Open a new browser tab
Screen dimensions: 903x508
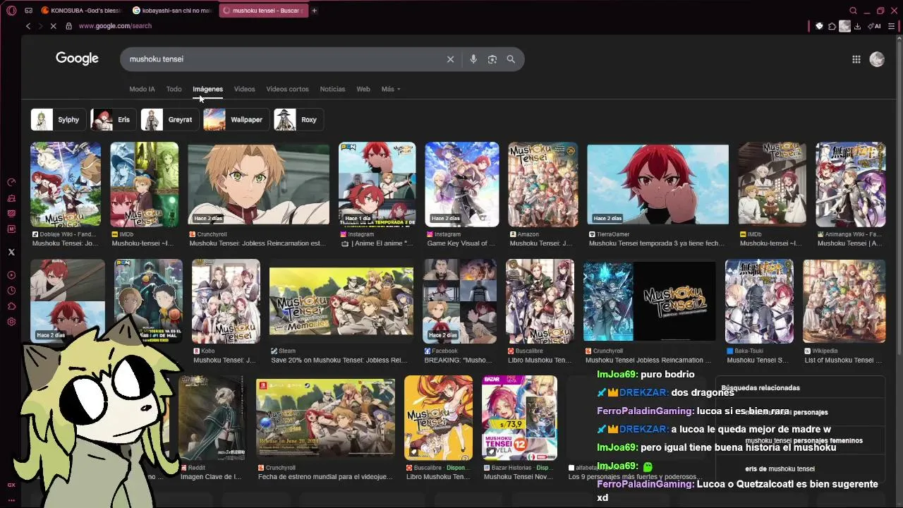click(314, 11)
